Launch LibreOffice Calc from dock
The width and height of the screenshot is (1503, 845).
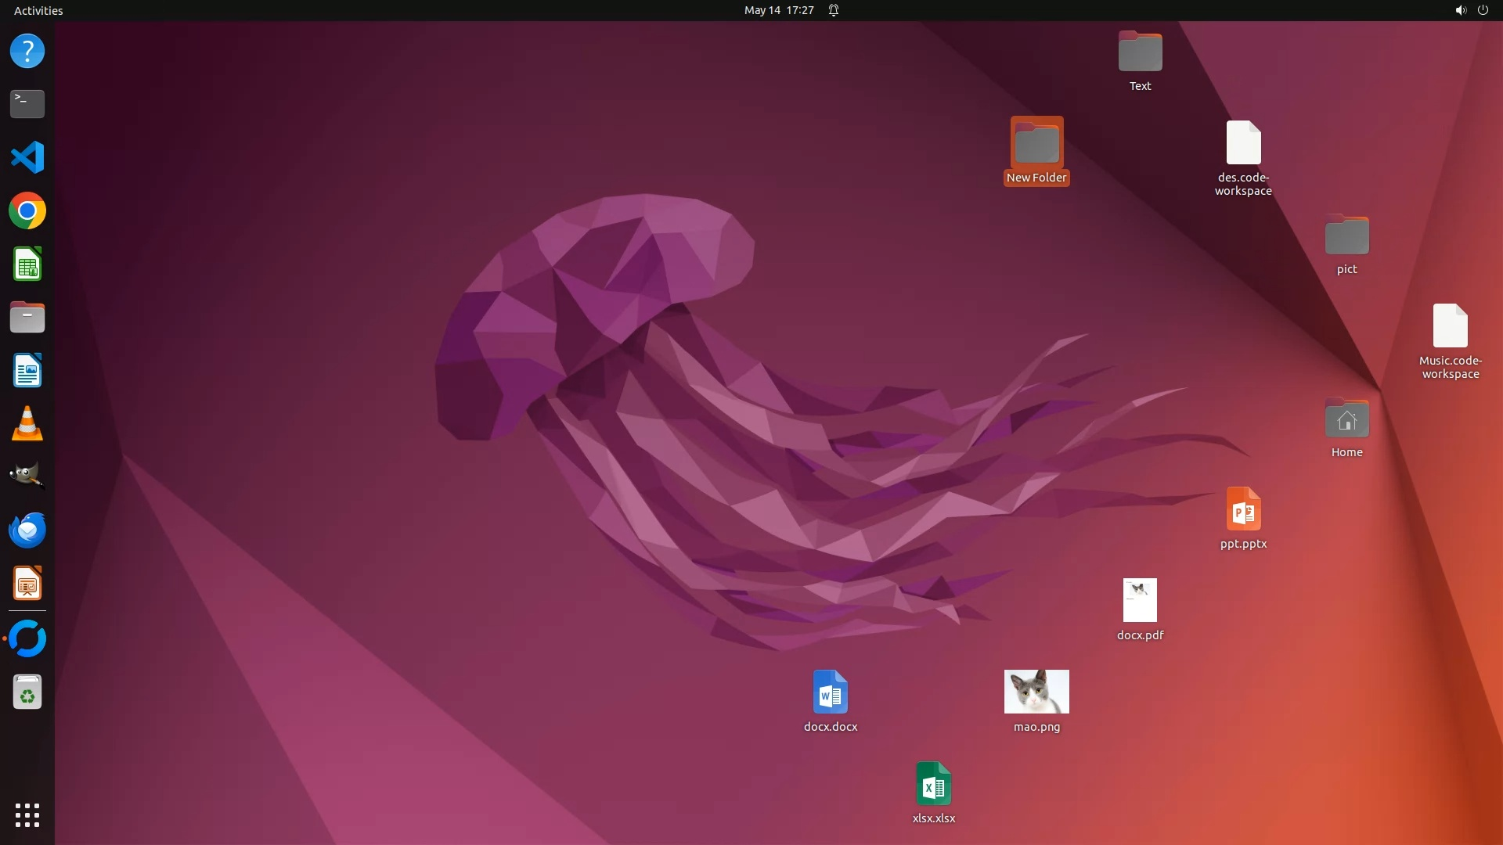coord(27,264)
